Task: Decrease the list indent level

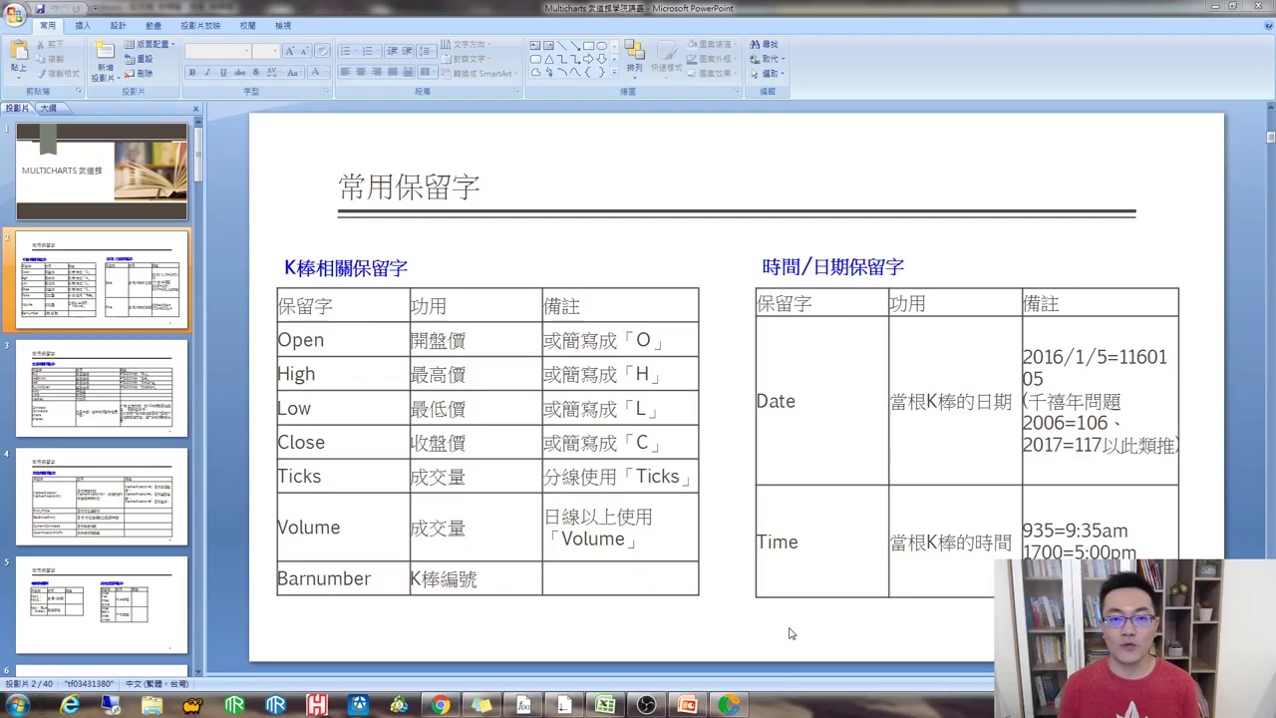Action: click(x=392, y=51)
